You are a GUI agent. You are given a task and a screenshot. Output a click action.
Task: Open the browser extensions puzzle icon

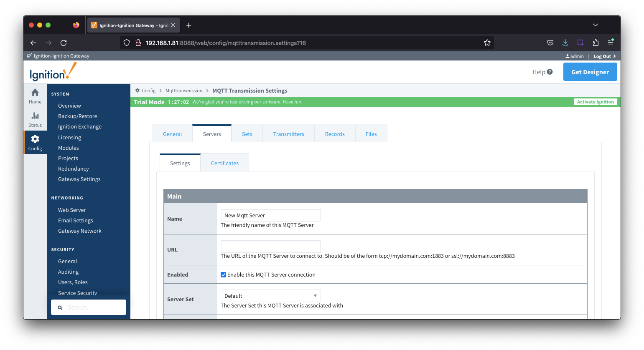point(596,43)
